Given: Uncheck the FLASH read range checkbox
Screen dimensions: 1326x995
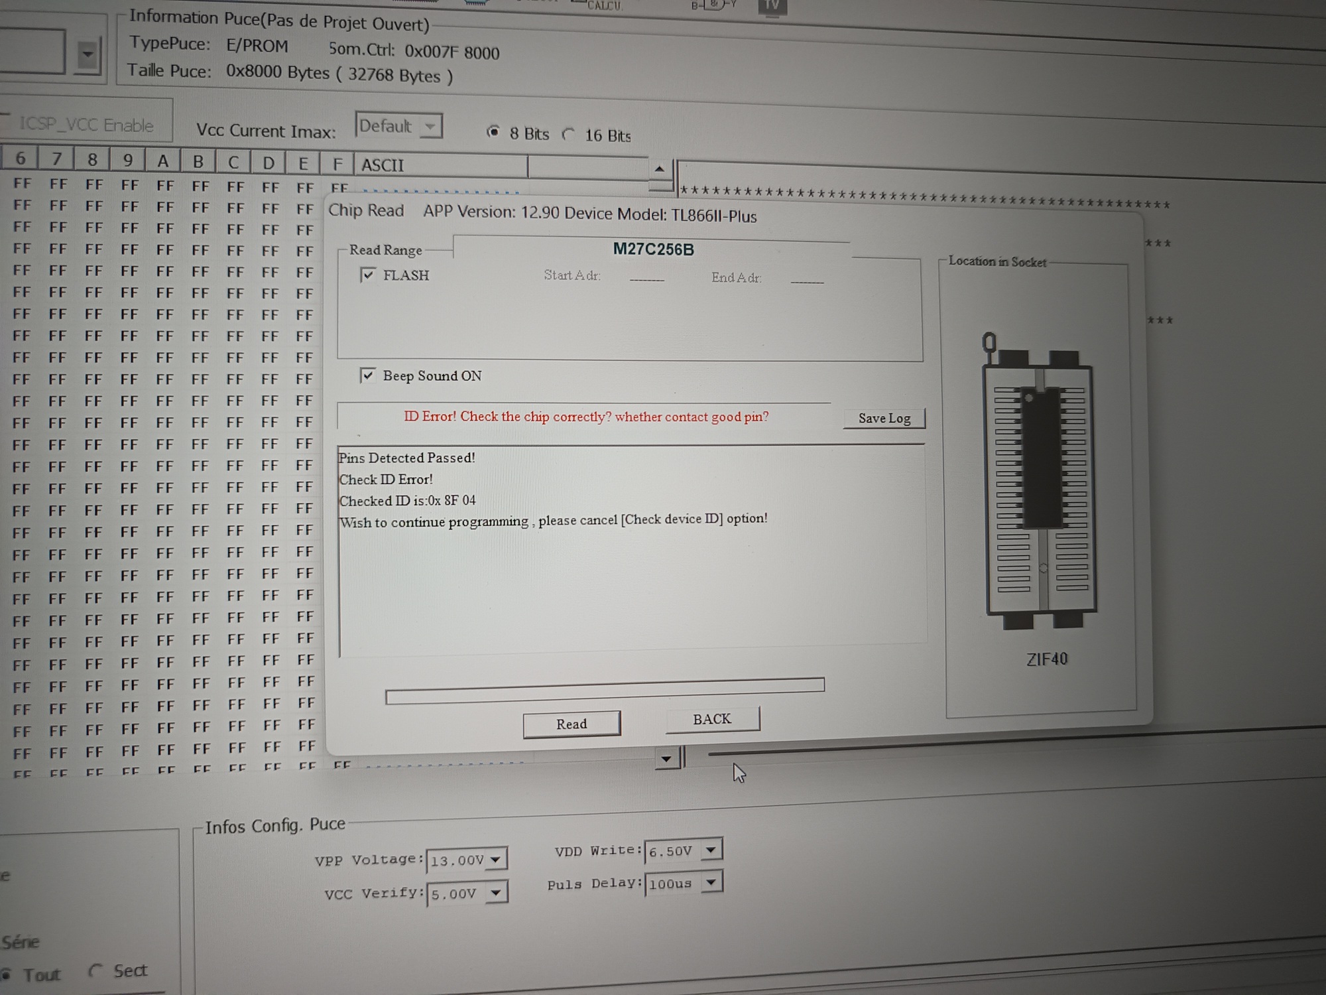Looking at the screenshot, I should pos(368,275).
